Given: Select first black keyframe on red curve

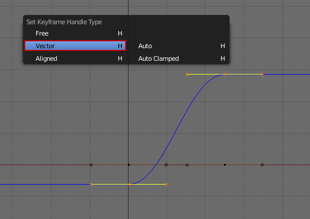Looking at the screenshot, I should (x=129, y=165).
